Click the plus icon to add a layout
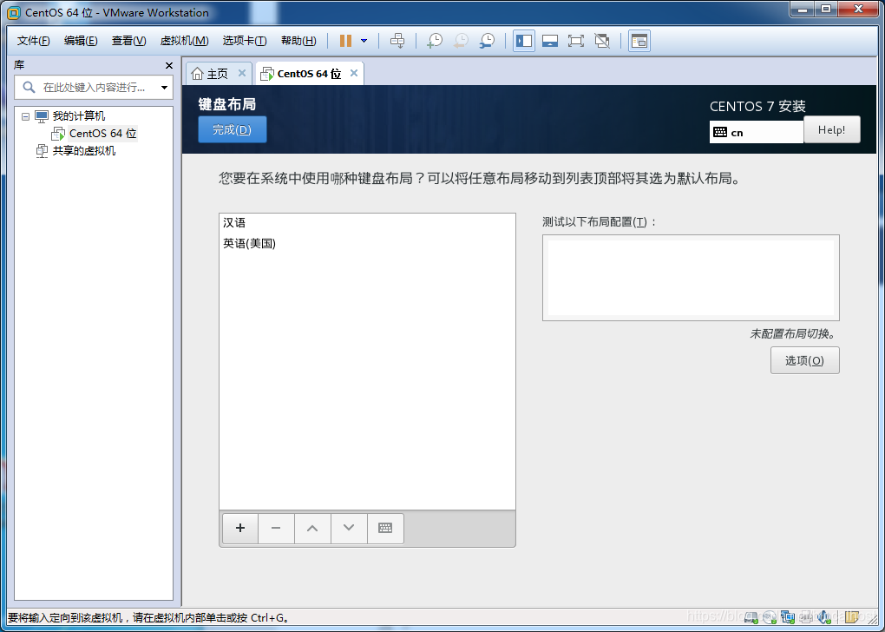Viewport: 885px width, 632px height. pyautogui.click(x=240, y=528)
